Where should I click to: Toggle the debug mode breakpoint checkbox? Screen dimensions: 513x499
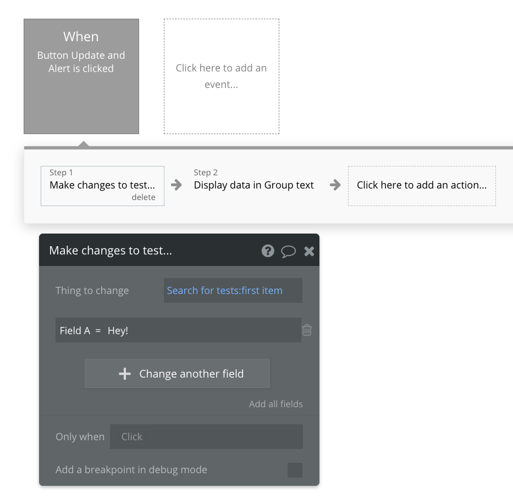click(295, 470)
